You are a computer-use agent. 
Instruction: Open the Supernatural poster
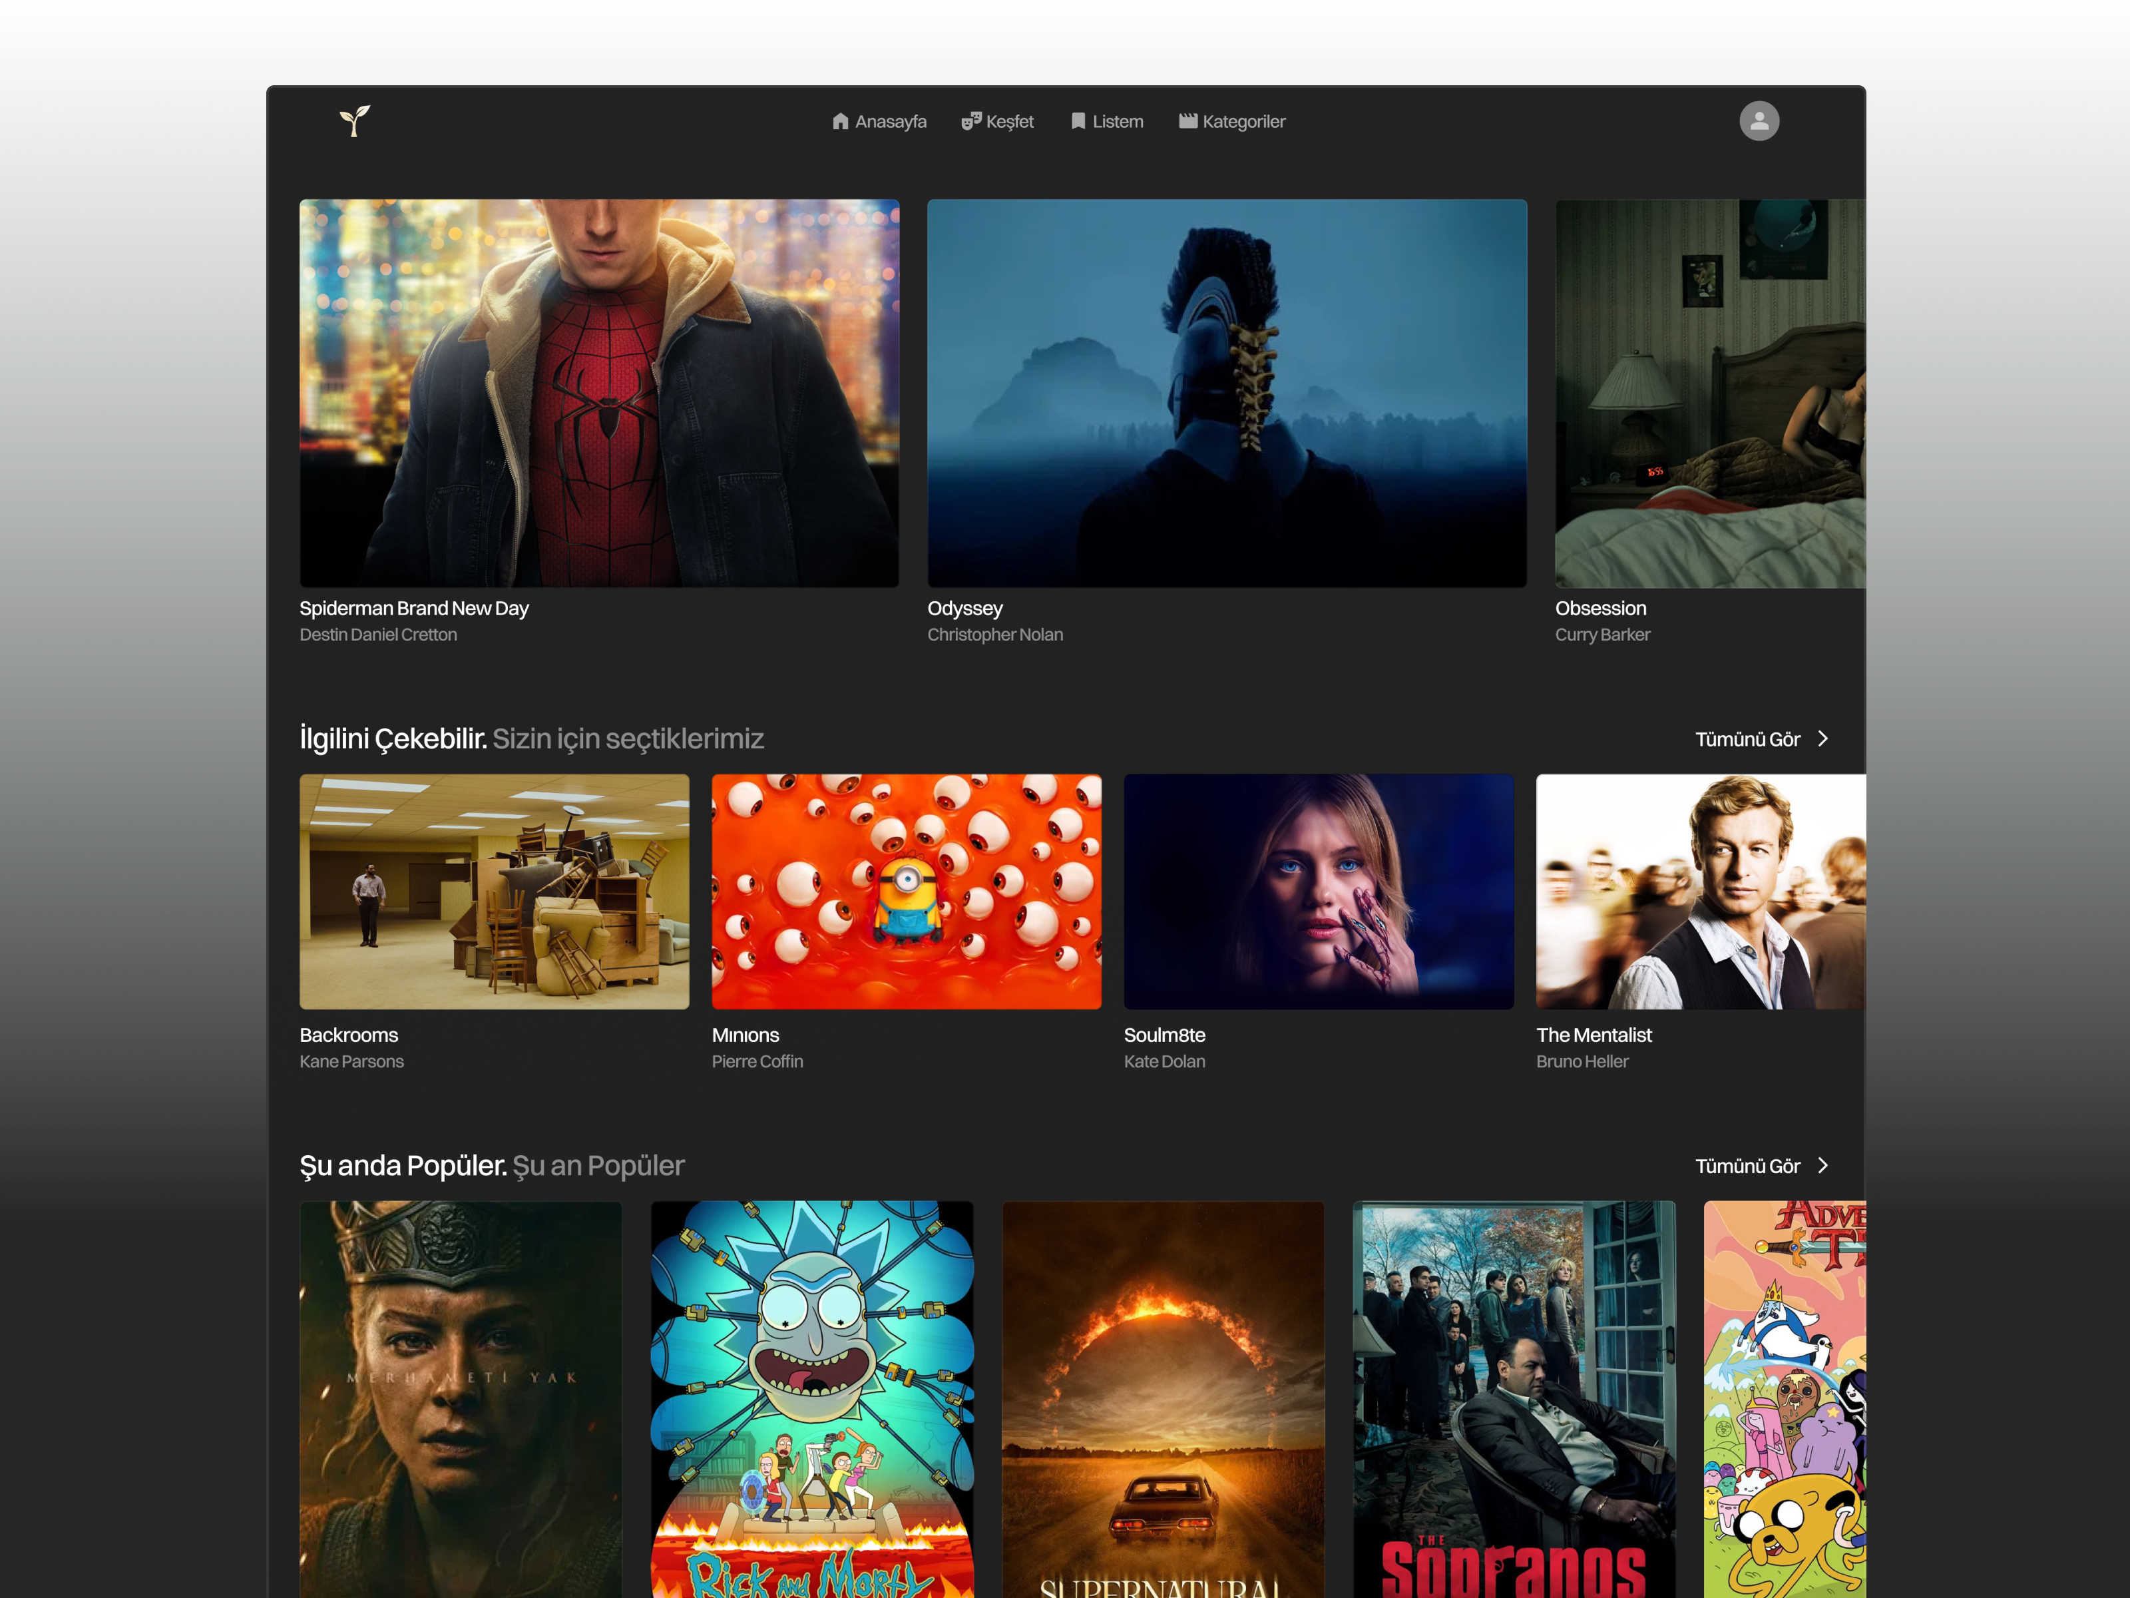coord(1164,1399)
